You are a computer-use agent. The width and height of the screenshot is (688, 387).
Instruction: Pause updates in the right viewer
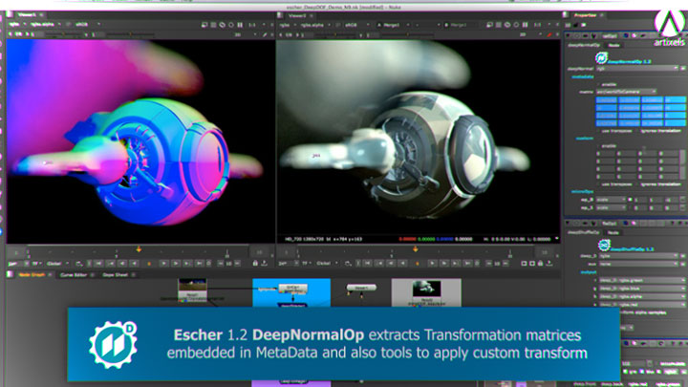pos(525,25)
